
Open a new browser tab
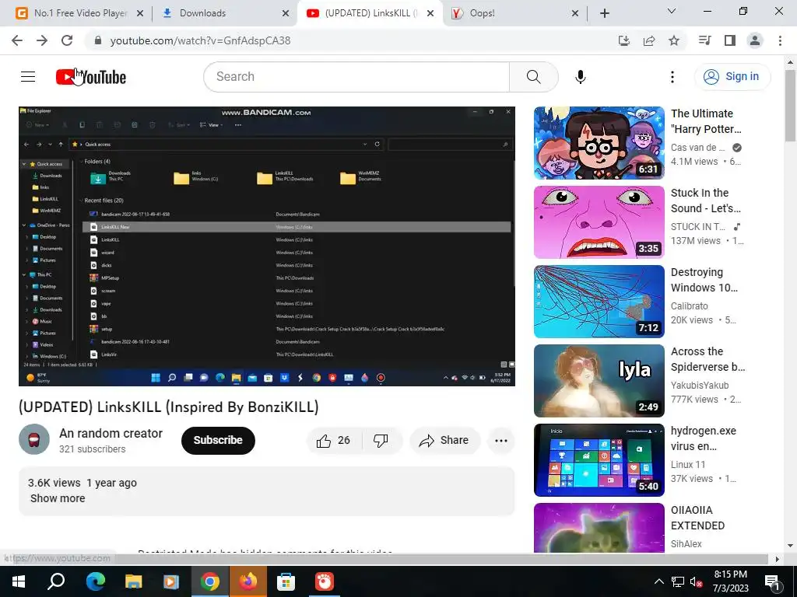click(x=604, y=13)
